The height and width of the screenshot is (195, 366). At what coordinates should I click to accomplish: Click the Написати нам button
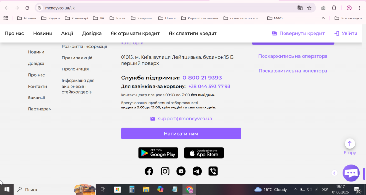click(x=181, y=134)
